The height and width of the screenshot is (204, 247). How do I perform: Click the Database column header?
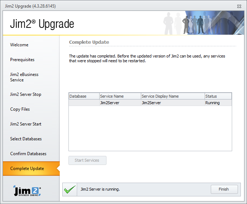[84, 96]
